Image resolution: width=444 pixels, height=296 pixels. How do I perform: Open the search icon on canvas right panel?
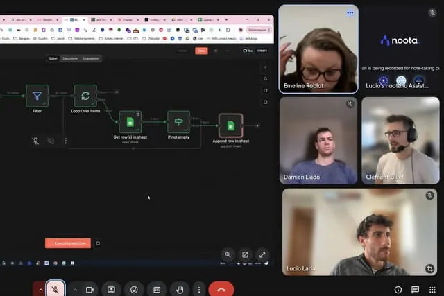(x=265, y=79)
